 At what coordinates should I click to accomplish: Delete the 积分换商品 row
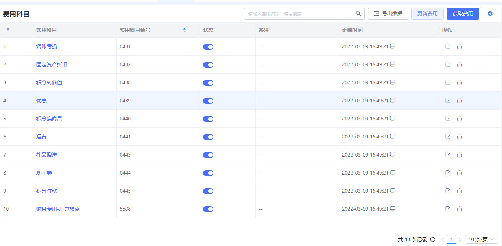point(460,119)
